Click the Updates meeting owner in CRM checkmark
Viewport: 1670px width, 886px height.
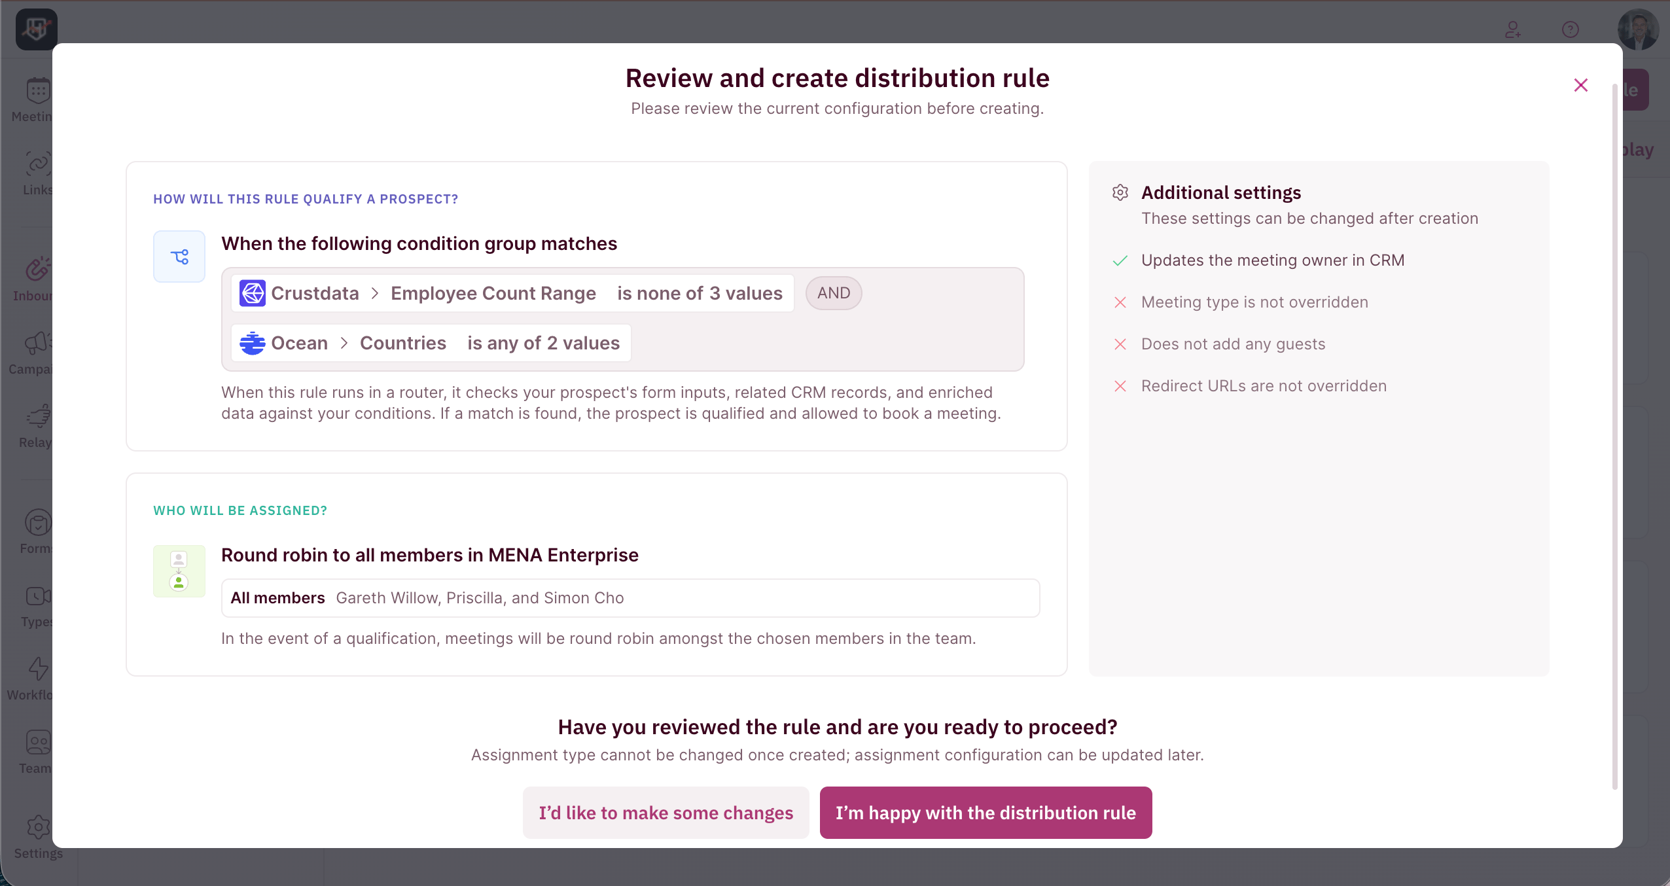point(1120,260)
